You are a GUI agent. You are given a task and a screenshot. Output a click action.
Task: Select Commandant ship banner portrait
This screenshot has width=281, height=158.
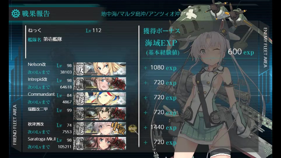click(100, 99)
